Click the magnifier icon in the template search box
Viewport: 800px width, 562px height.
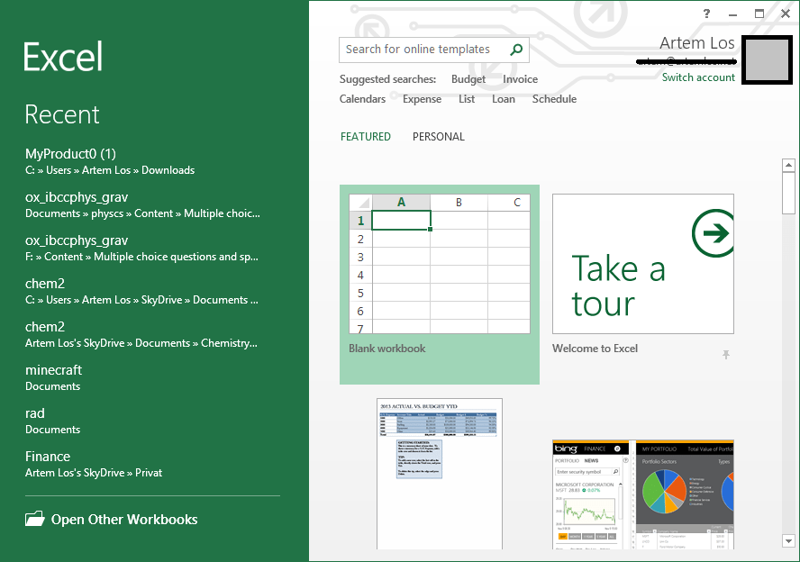516,50
